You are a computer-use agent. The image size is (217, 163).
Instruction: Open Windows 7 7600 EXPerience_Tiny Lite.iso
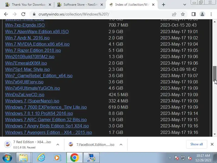(x=46, y=107)
